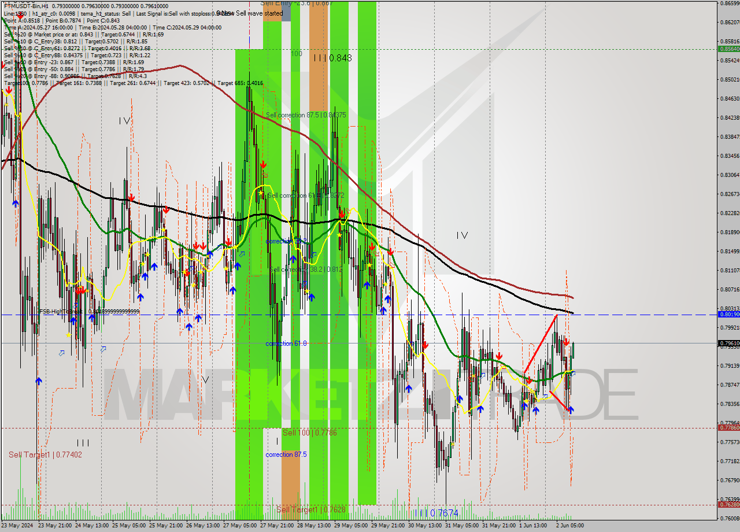740x532 pixels.
Task: Click the C_Entry61: 0.8272 sell line
Action: click(77, 49)
